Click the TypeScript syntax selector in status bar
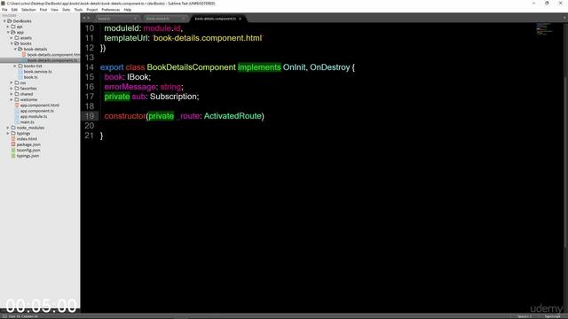 [553, 316]
